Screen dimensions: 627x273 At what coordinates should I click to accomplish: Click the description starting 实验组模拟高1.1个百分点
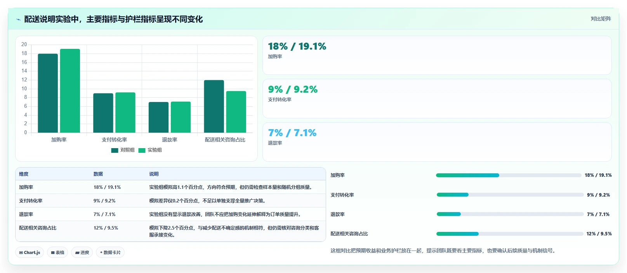click(231, 187)
